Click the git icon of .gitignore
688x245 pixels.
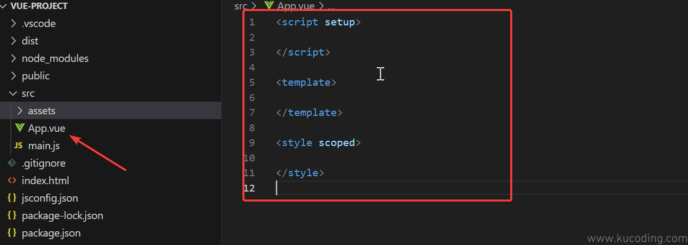[12, 163]
